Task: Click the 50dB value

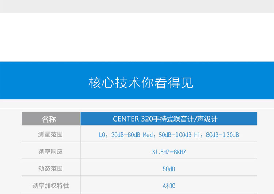Action: (x=169, y=169)
